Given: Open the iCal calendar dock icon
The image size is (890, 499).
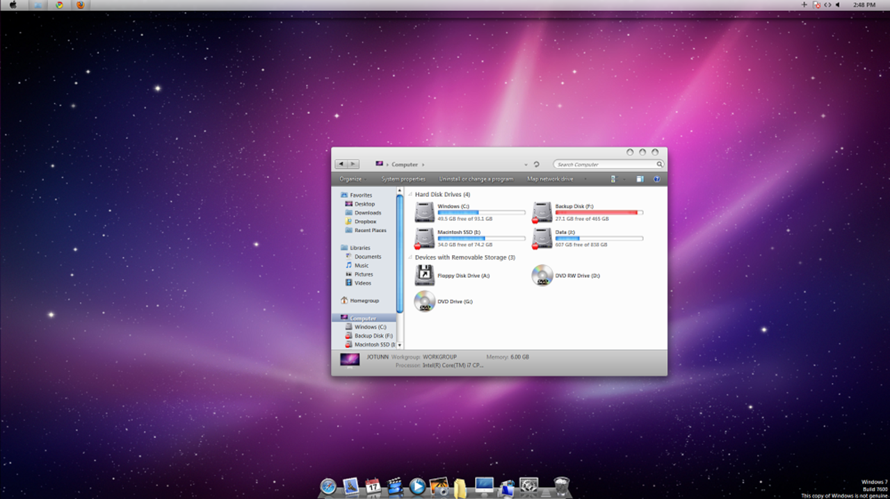Looking at the screenshot, I should (x=373, y=487).
